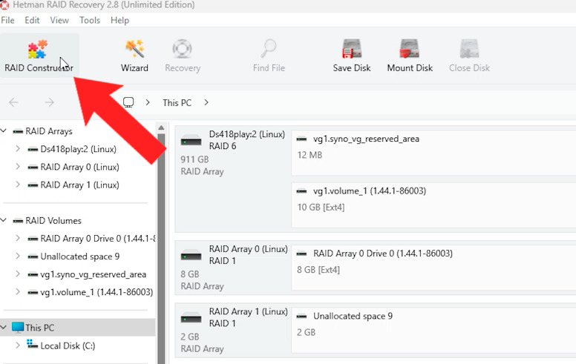
Task: Expand RAID Array 0 (Linux) tree node
Action: 18,167
